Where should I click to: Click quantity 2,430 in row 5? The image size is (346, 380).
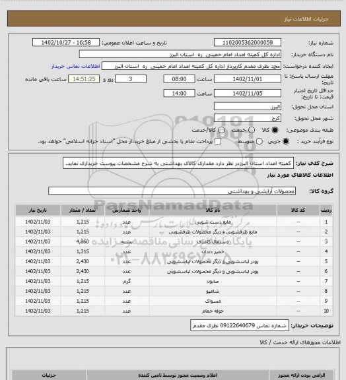click(x=83, y=261)
